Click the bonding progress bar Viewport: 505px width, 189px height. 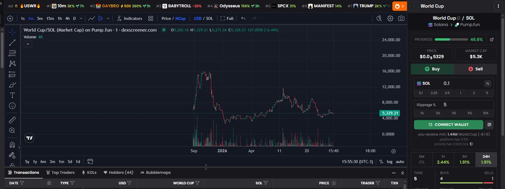451,39
